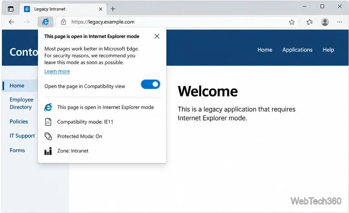Click the Zone Intranet network icon
Screen dimensions: 349x213
[48, 151]
